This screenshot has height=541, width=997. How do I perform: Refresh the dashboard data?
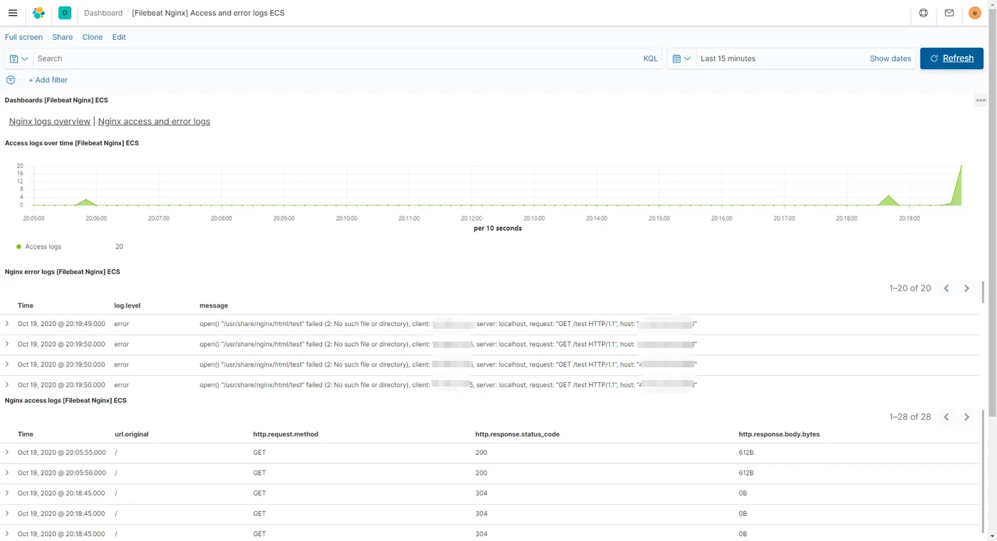coord(951,58)
